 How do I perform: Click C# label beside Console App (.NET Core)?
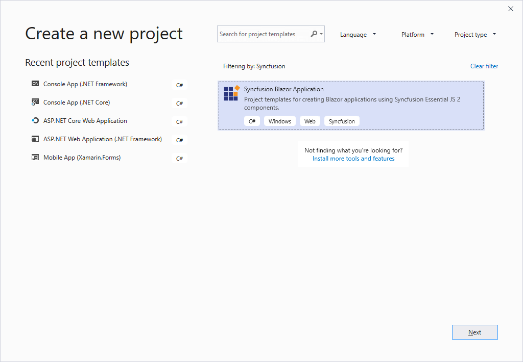click(179, 103)
